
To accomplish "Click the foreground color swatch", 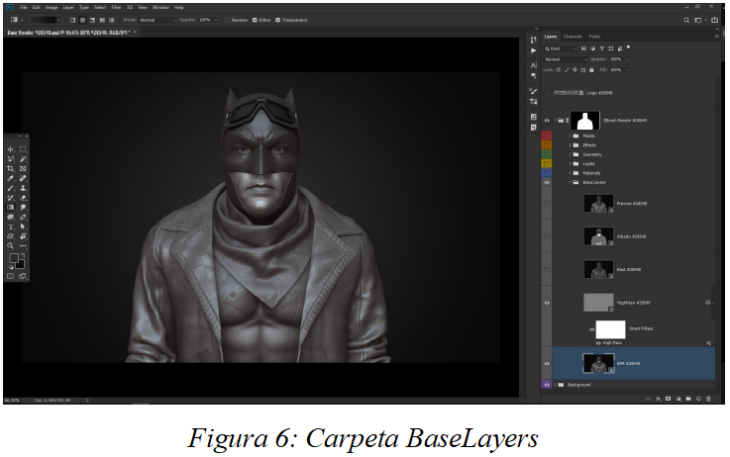I will (x=13, y=257).
